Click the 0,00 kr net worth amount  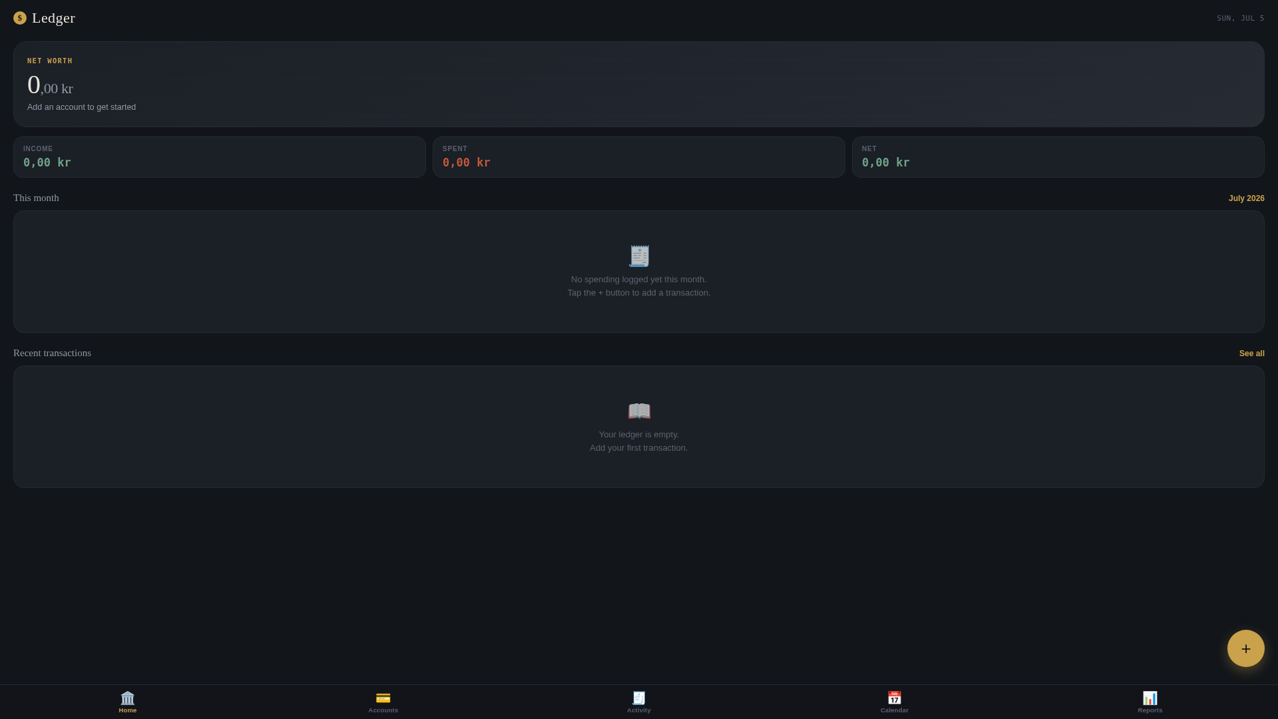point(50,85)
